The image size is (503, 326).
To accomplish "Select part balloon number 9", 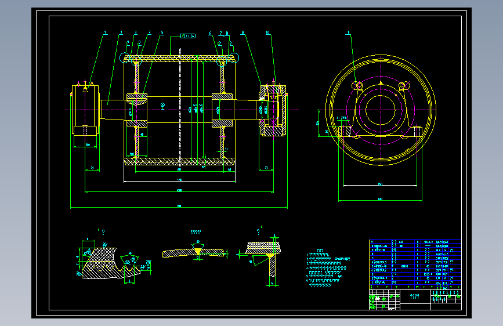I will coord(243,32).
